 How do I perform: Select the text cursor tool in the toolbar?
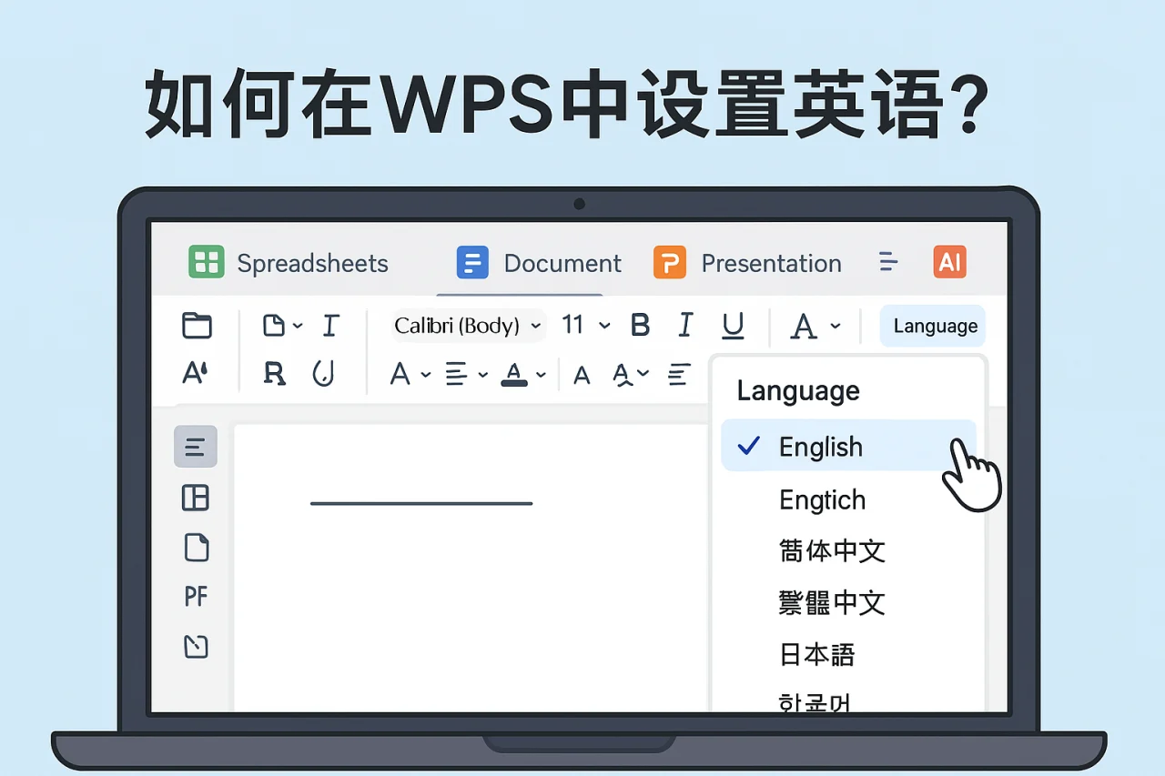[329, 325]
